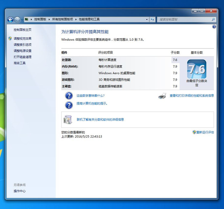Open 打开磁盘清理 sidebar link
The image size is (224, 209).
pyautogui.click(x=22, y=57)
